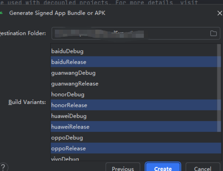223x171 pixels.
Task: Select the vivoDebug build variant
Action: 136,158
